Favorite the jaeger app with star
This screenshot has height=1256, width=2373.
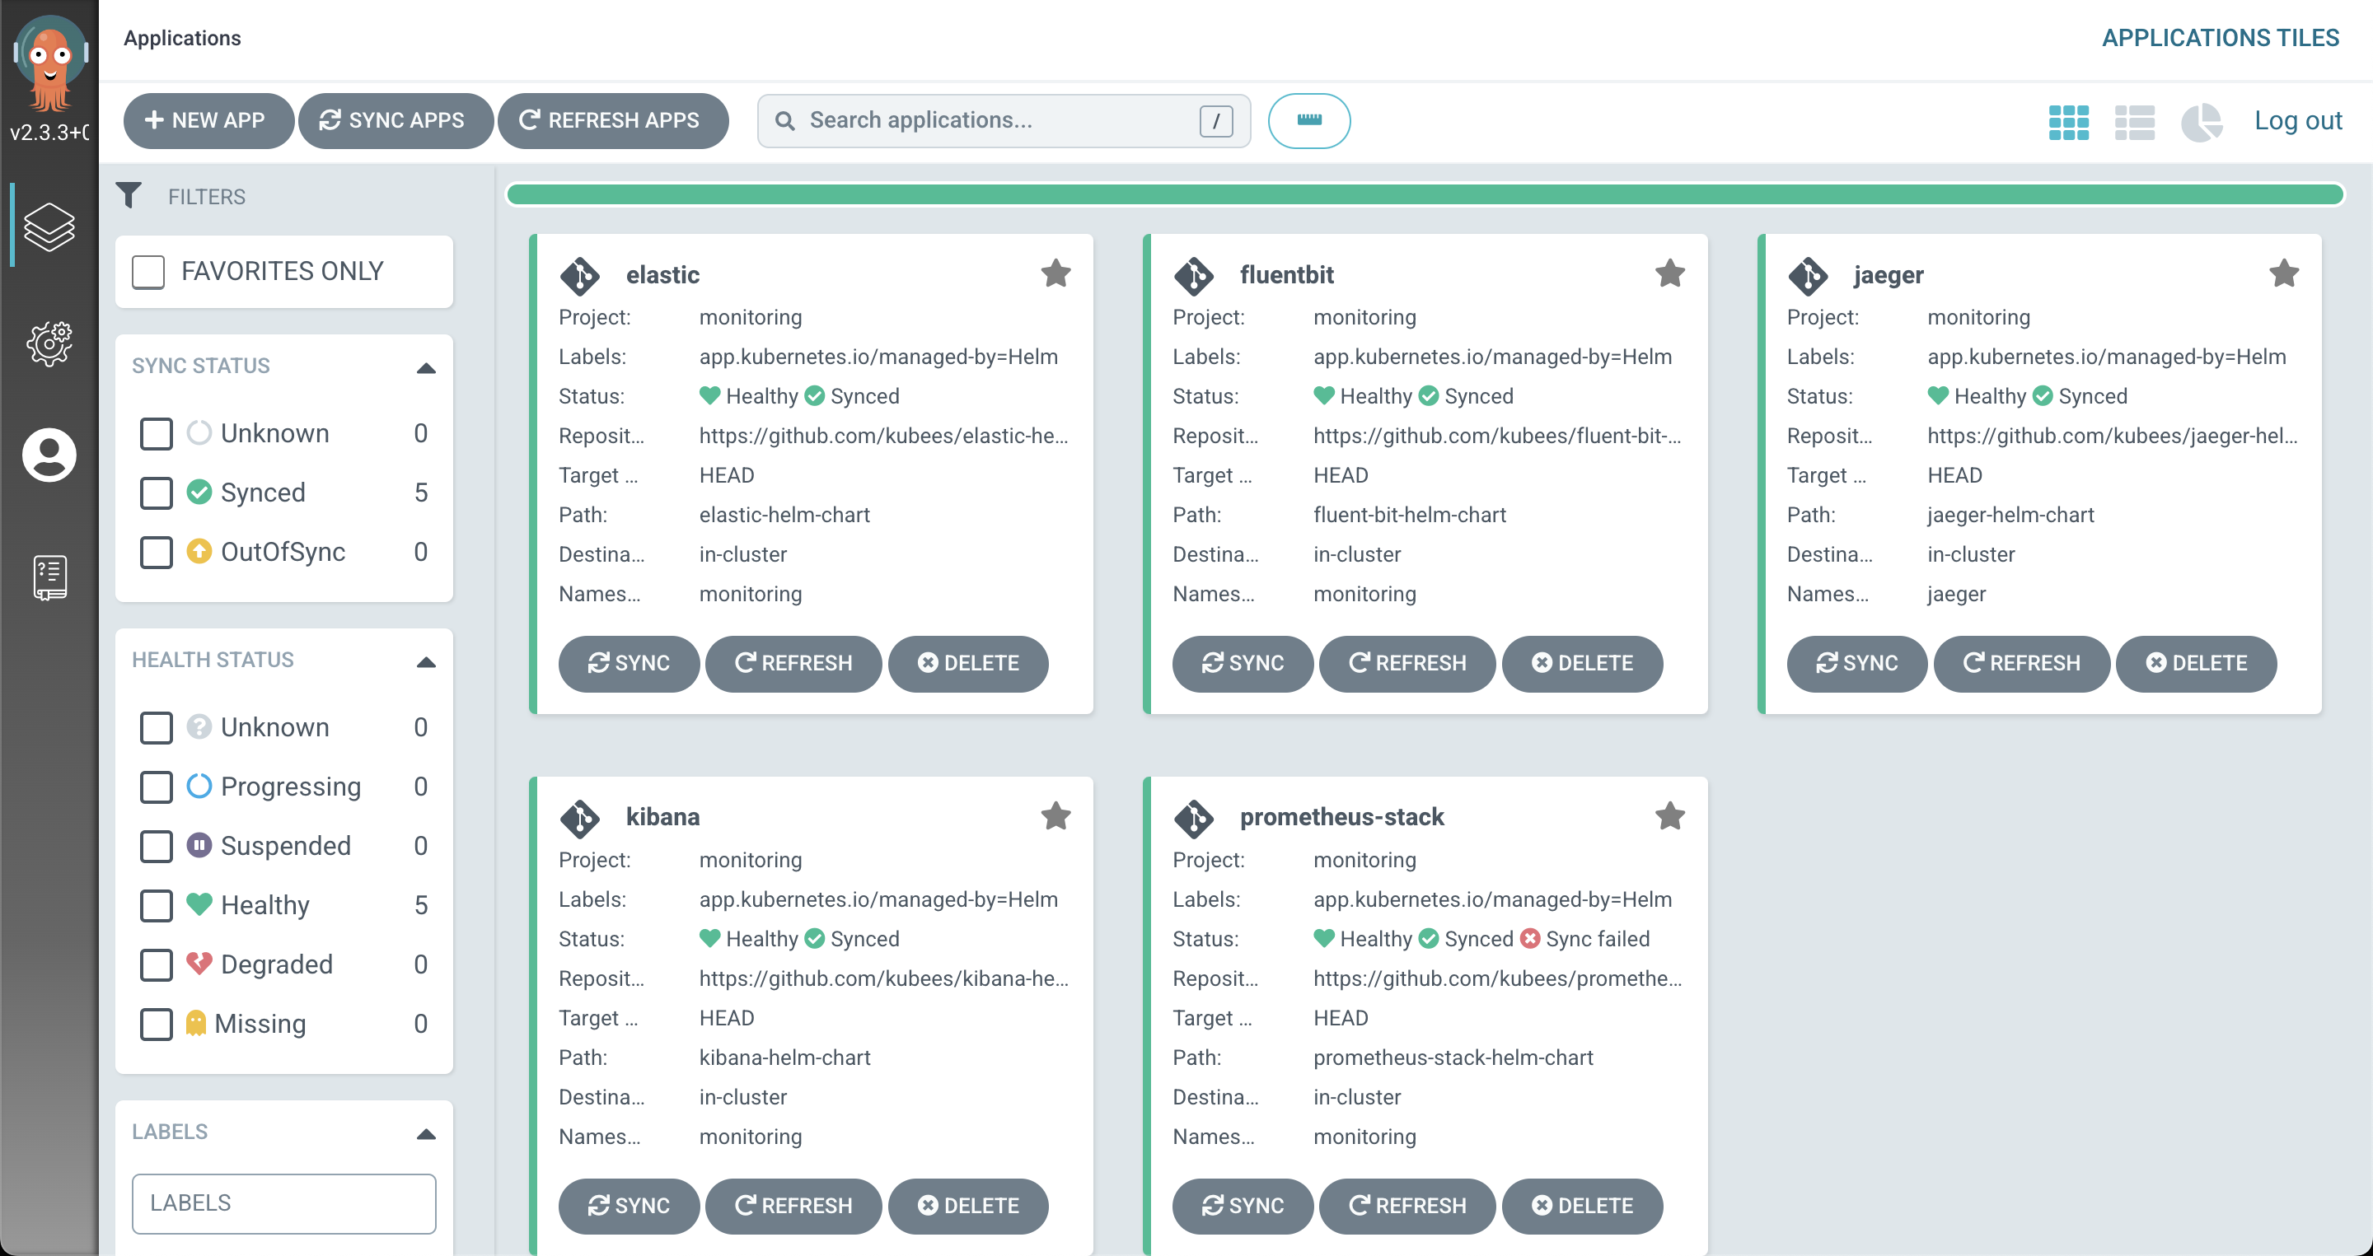[x=2284, y=273]
